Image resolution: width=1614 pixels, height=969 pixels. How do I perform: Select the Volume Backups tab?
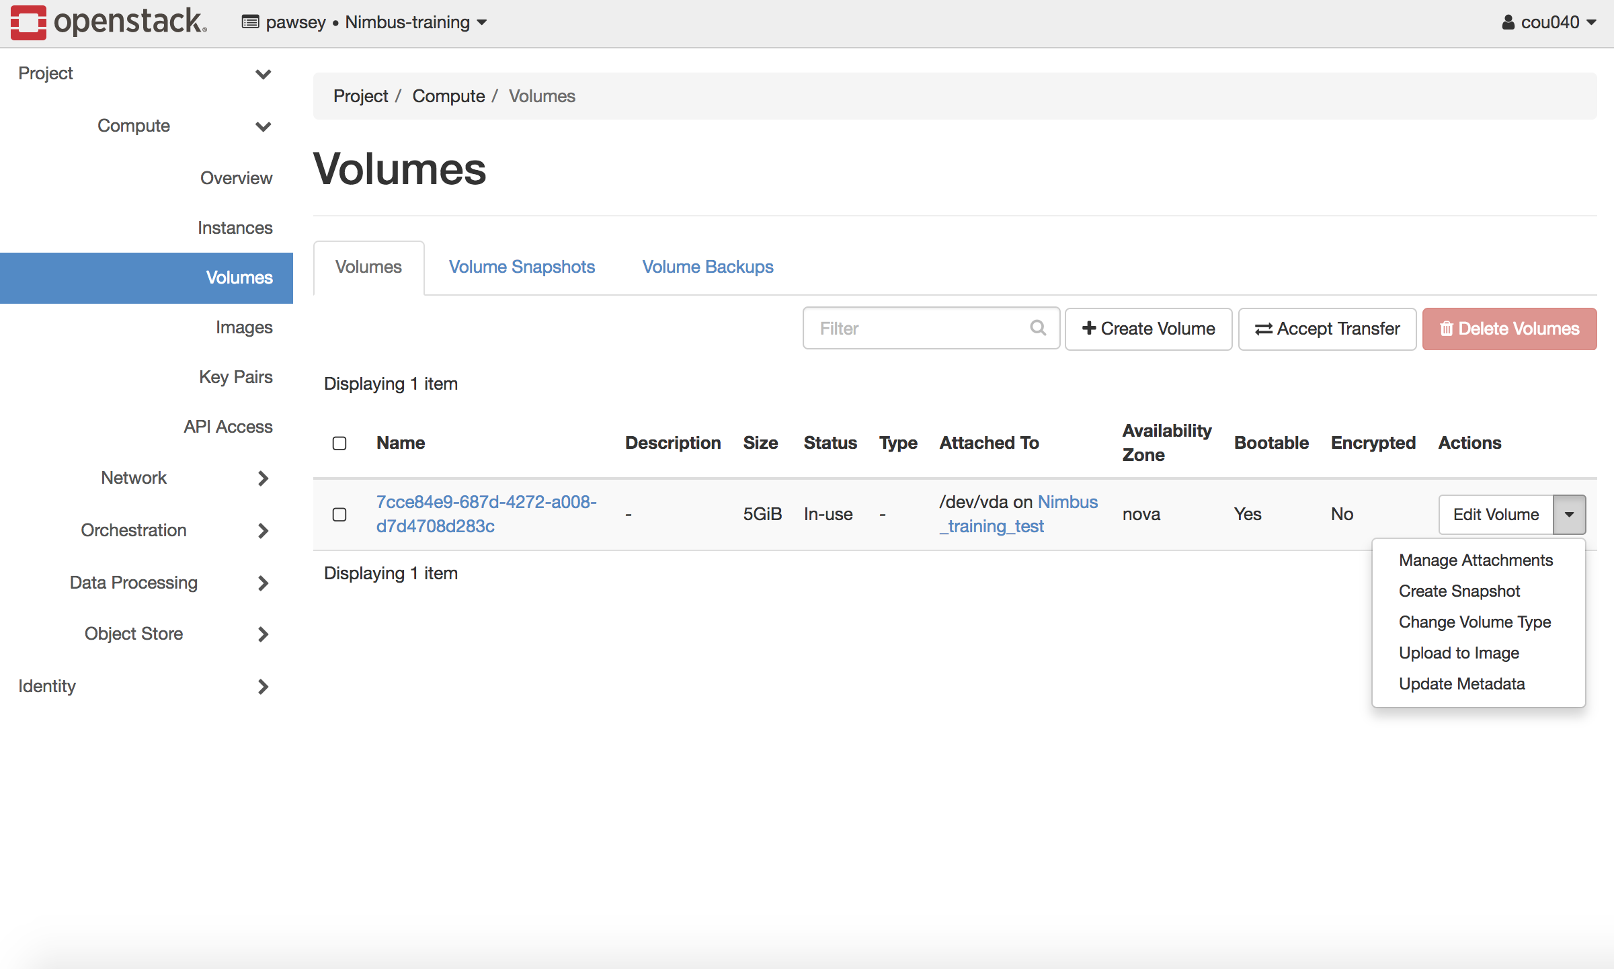pyautogui.click(x=708, y=266)
